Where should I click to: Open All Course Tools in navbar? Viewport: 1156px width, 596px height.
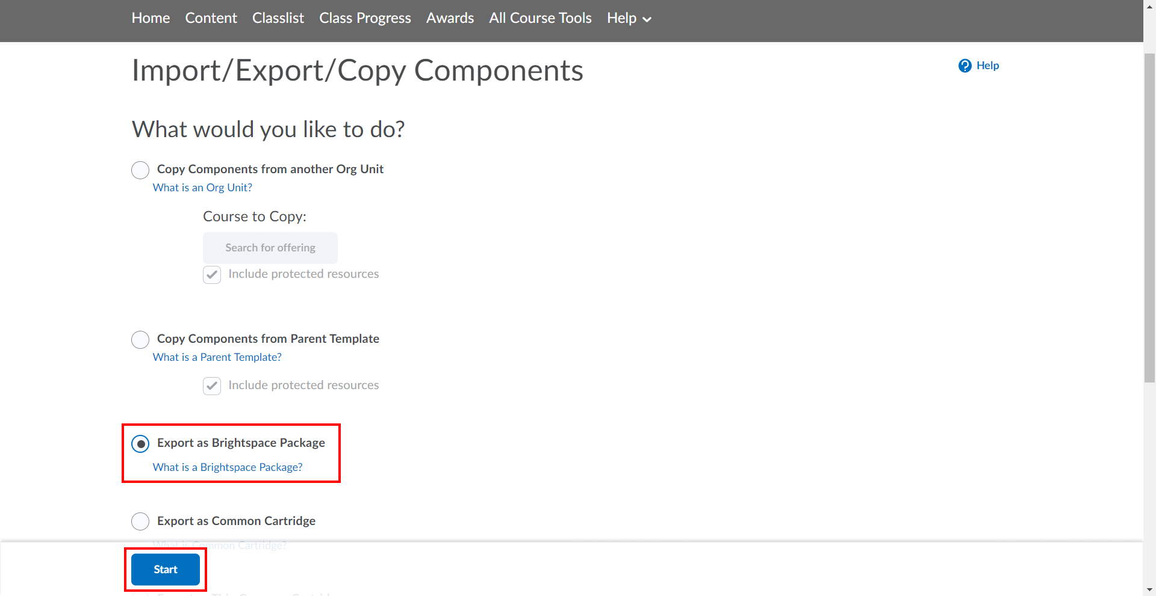click(x=540, y=18)
